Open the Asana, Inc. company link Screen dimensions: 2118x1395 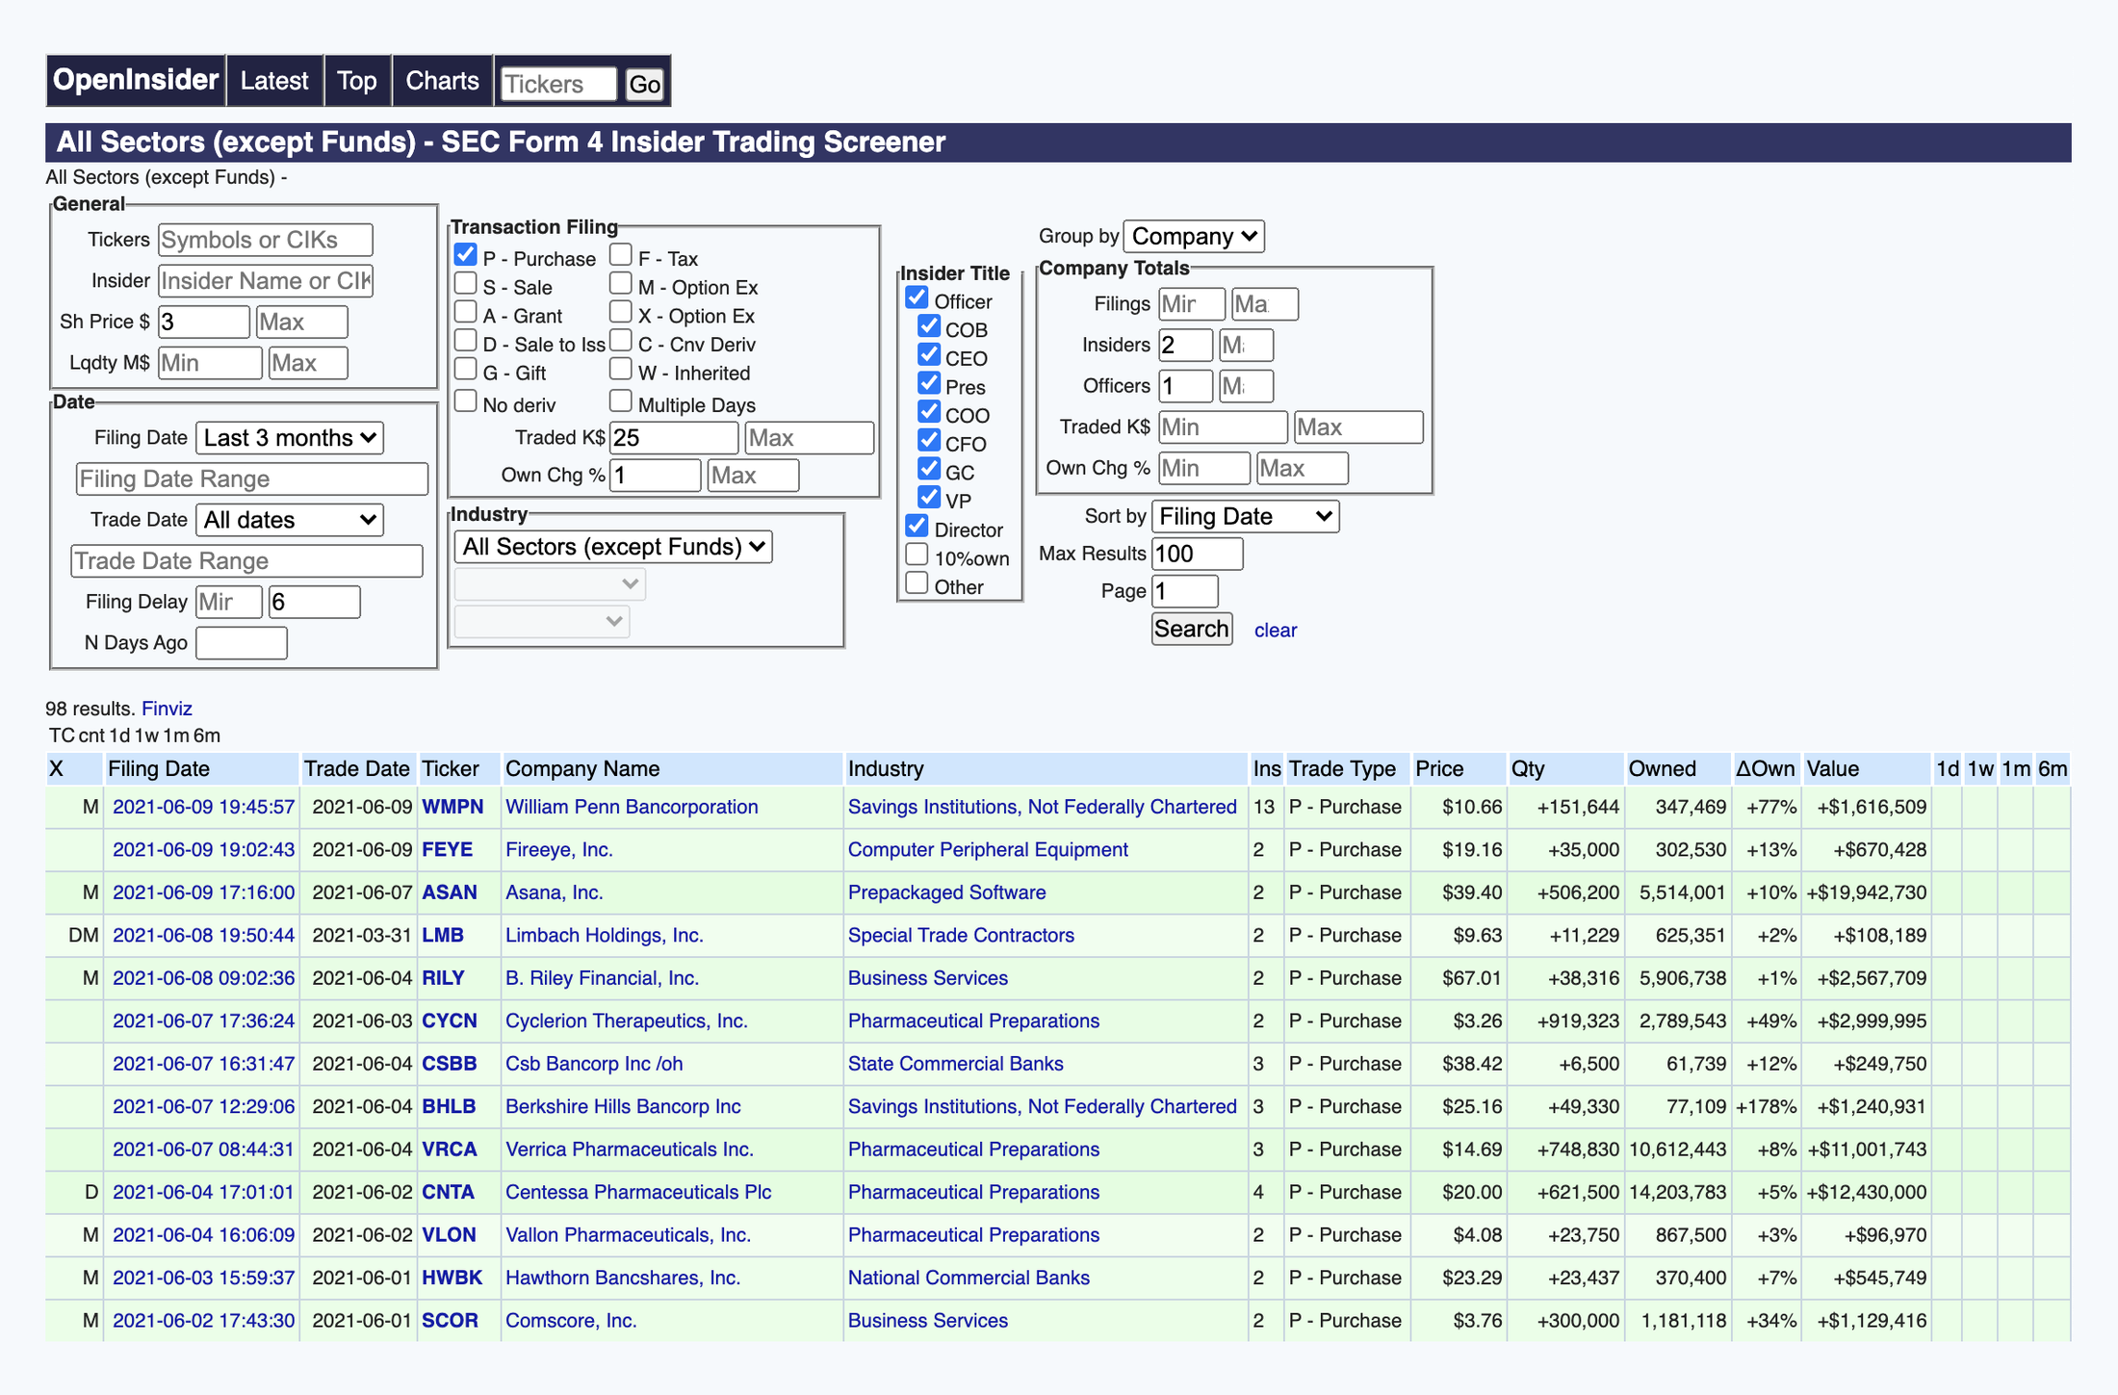555,892
